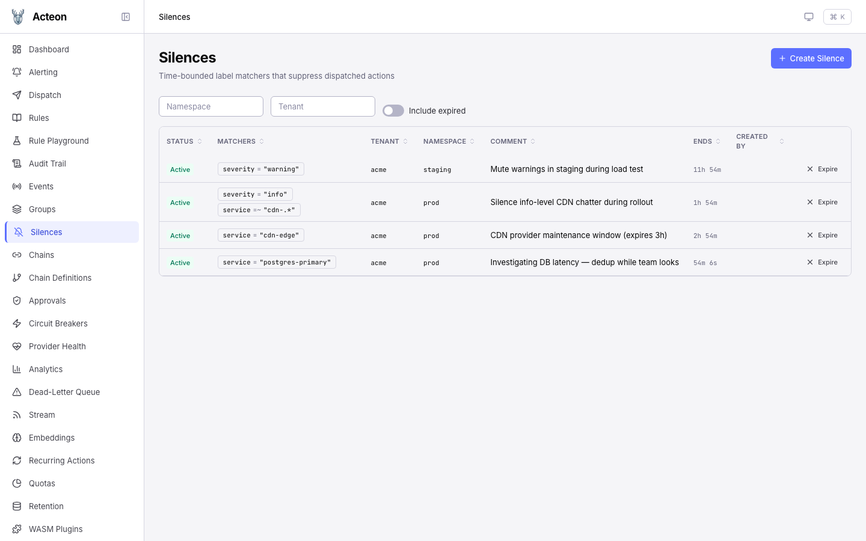Open the command palette shortcut button
Screen dimensions: 866x541
point(837,17)
